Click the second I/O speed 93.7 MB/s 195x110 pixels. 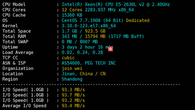point(73,95)
